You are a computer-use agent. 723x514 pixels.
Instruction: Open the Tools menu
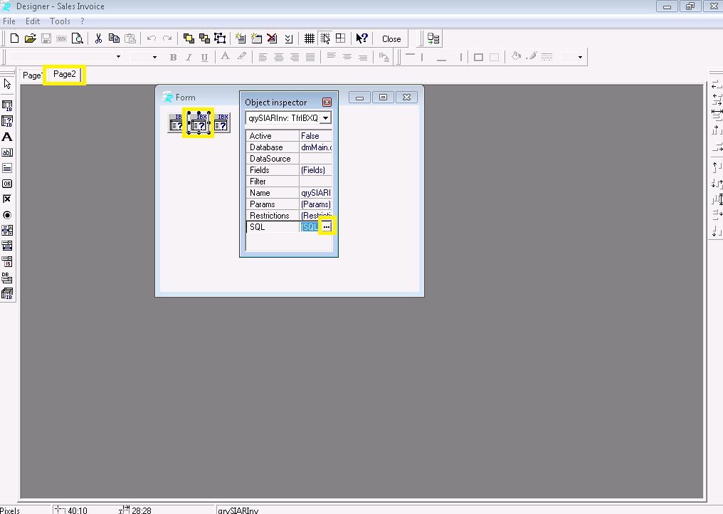tap(60, 21)
